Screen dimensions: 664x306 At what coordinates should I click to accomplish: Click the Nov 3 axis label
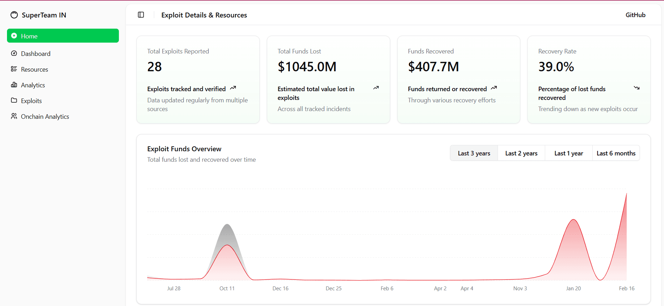tap(520, 289)
